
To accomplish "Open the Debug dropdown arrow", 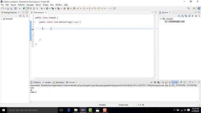I will coord(44,8).
